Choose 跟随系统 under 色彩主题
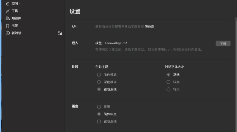The width and height of the screenshot is (237, 132). pos(99,89)
